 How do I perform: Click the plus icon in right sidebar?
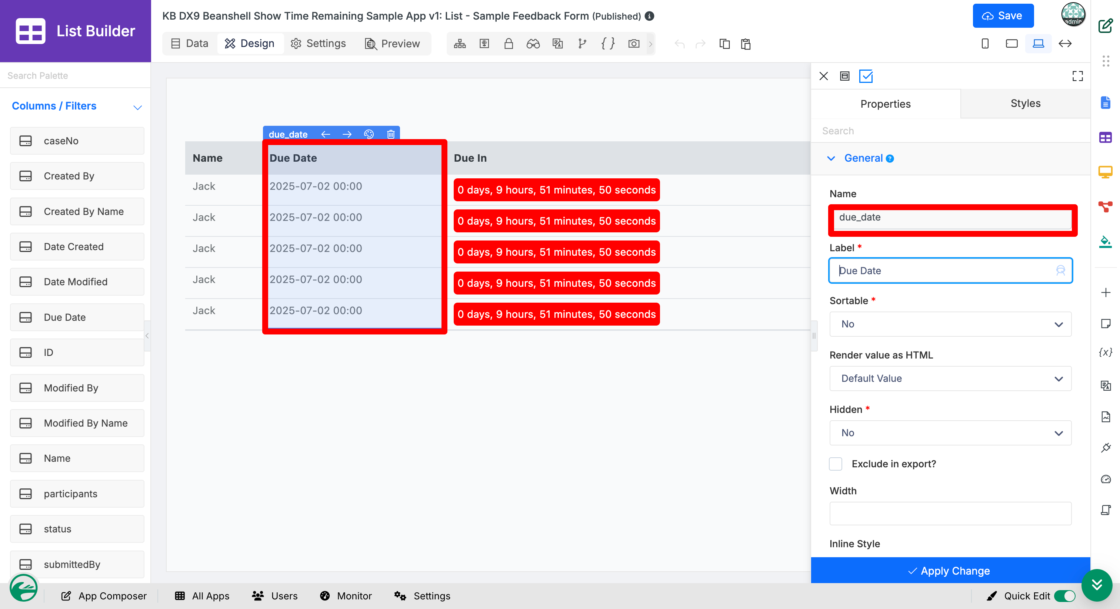point(1105,292)
